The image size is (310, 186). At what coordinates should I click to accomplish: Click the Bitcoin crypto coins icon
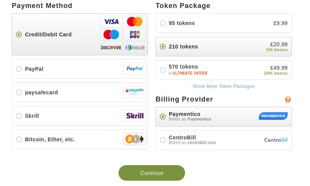click(135, 139)
